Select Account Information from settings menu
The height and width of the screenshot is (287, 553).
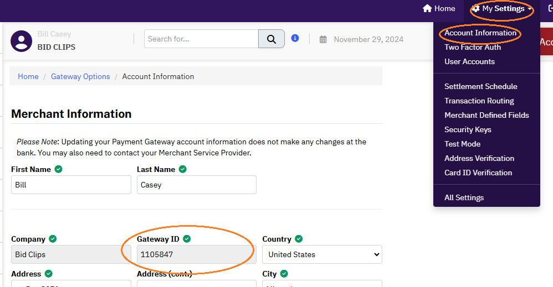click(480, 33)
